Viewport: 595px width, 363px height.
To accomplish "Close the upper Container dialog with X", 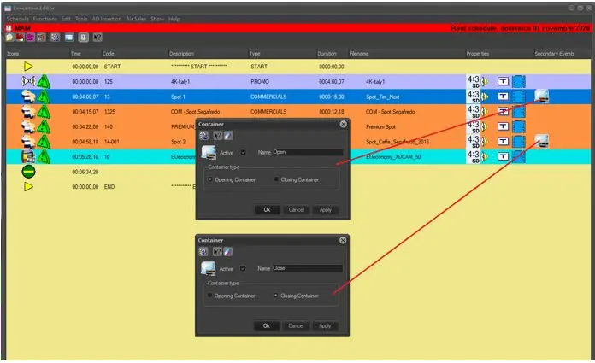I will 343,124.
